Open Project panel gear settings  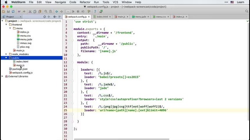(55, 17)
